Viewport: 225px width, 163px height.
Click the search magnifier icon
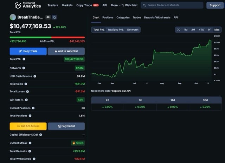point(144,5)
